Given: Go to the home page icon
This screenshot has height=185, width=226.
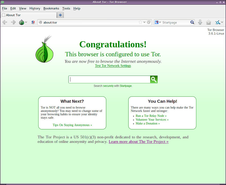Looking at the screenshot, I should (x=209, y=22).
